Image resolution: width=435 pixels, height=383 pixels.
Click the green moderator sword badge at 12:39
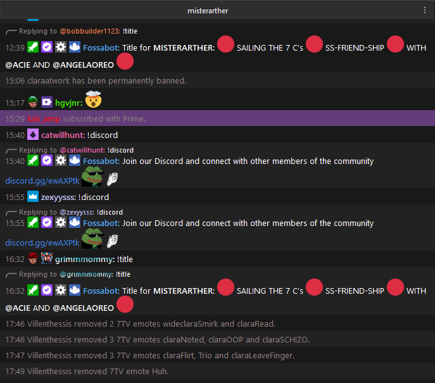pos(33,47)
